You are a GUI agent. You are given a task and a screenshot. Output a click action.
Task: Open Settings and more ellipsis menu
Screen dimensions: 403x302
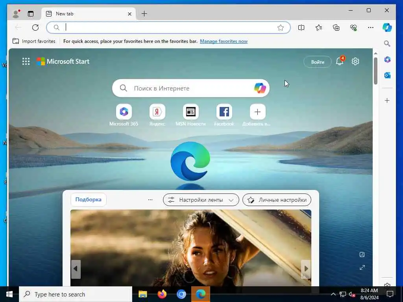pyautogui.click(x=371, y=28)
